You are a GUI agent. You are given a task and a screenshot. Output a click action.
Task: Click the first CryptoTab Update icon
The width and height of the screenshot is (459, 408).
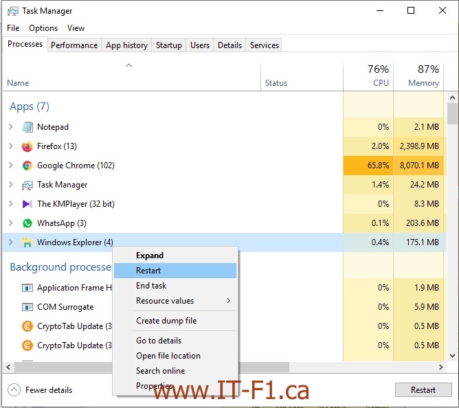(x=27, y=326)
